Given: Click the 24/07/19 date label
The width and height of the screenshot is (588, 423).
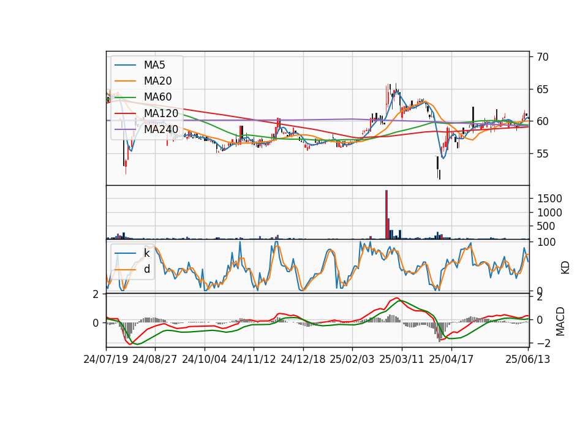Looking at the screenshot, I should pyautogui.click(x=106, y=359).
